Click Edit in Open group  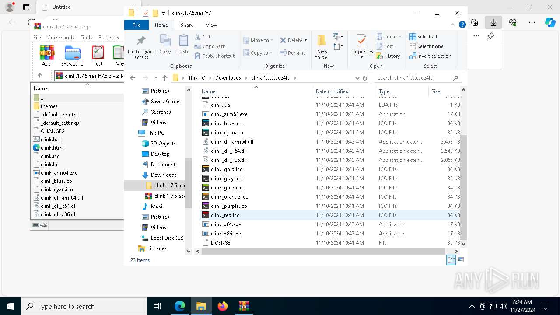pos(385,46)
